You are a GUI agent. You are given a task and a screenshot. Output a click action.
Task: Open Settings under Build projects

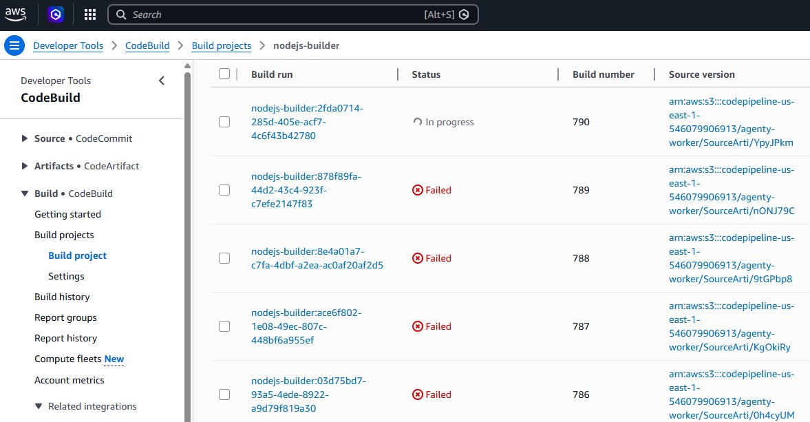coord(66,276)
